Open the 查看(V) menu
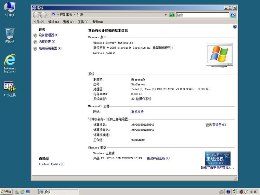The width and height of the screenshot is (260, 195). [68, 22]
